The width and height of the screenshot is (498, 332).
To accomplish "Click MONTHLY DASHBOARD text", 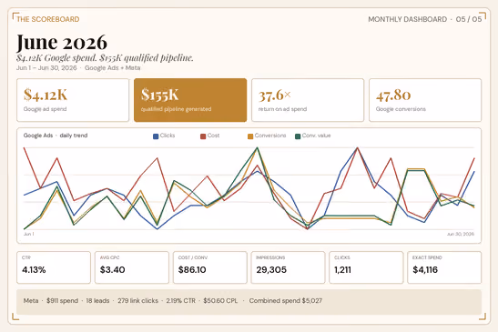I will click(x=408, y=19).
